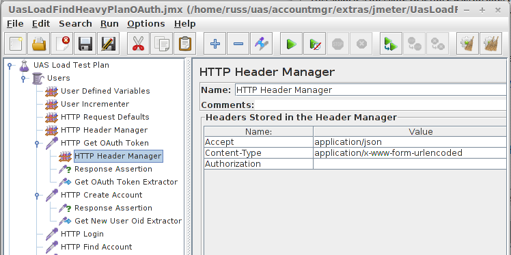Click the plus Expand All icon
Viewport: 511px width, 255px height.
point(215,43)
